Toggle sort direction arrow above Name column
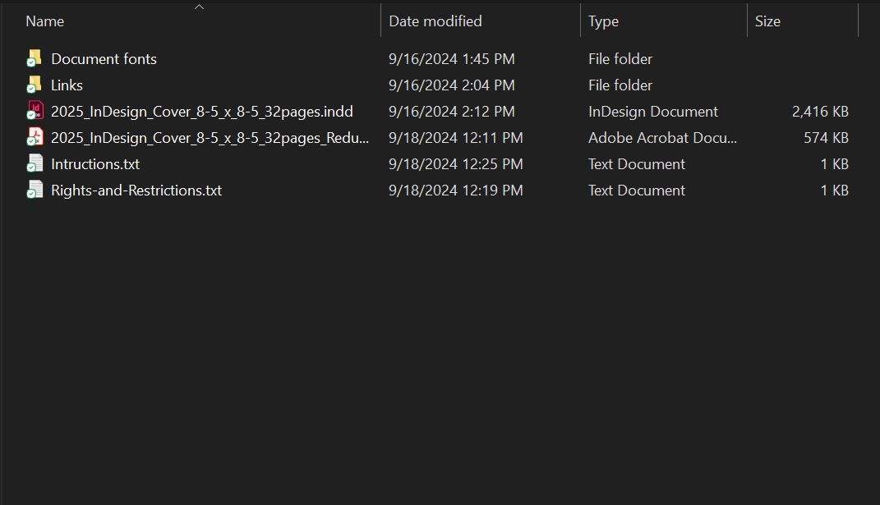The image size is (880, 505). (x=199, y=7)
